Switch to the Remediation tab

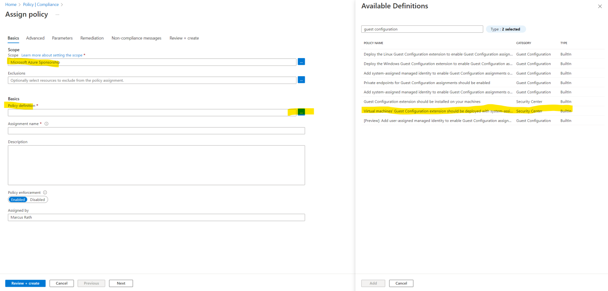coord(92,38)
